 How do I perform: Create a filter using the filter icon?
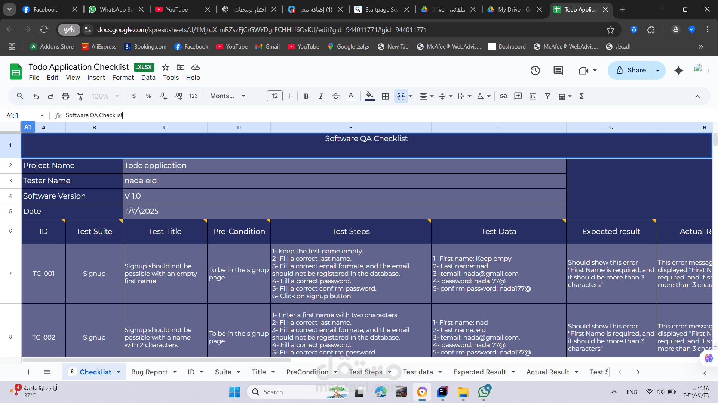547,96
